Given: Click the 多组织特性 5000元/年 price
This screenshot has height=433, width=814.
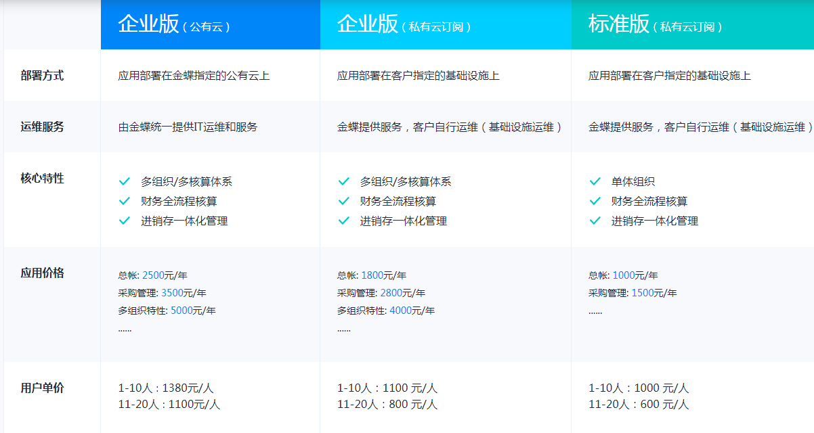Looking at the screenshot, I should point(182,311).
